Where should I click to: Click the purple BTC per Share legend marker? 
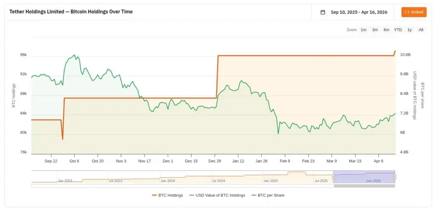click(x=254, y=196)
